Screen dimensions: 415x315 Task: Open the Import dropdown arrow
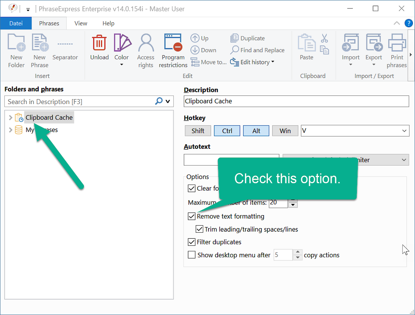[351, 65]
